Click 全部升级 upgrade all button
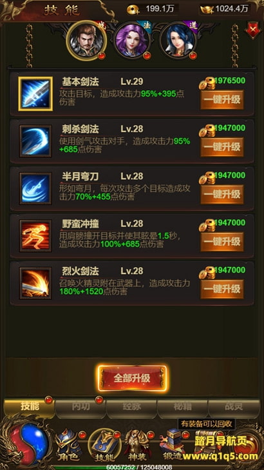This screenshot has width=264, height=470. 132,378
